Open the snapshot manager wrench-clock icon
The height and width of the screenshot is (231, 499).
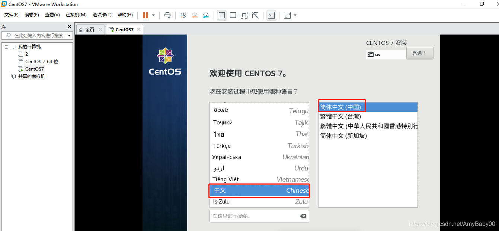coord(206,15)
